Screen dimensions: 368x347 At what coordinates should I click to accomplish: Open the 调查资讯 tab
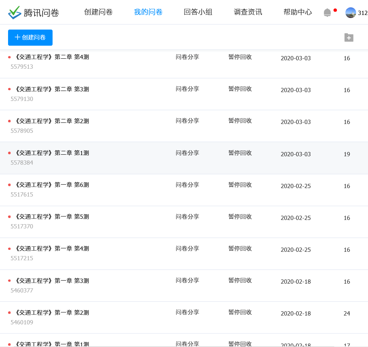(248, 12)
